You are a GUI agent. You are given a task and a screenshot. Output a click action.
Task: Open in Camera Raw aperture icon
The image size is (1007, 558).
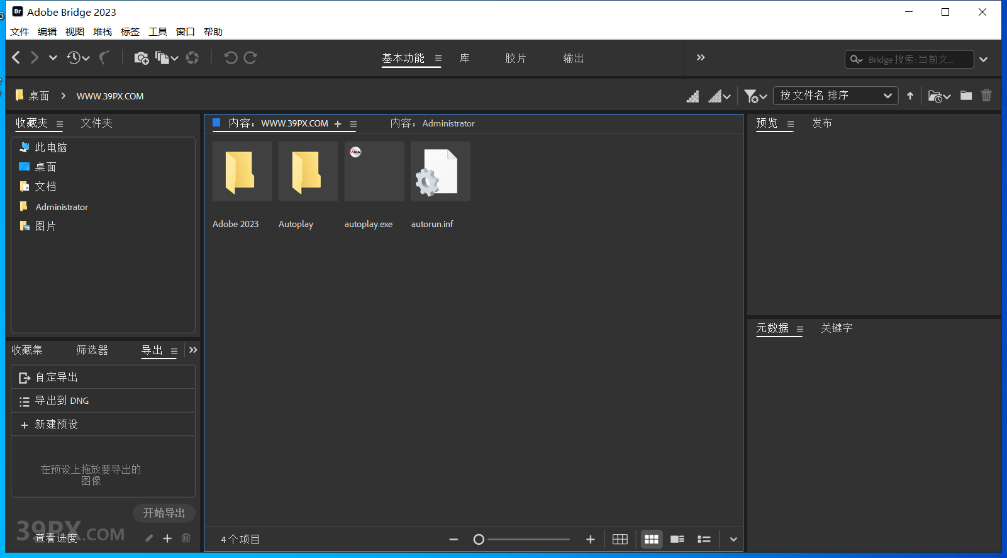pyautogui.click(x=192, y=58)
